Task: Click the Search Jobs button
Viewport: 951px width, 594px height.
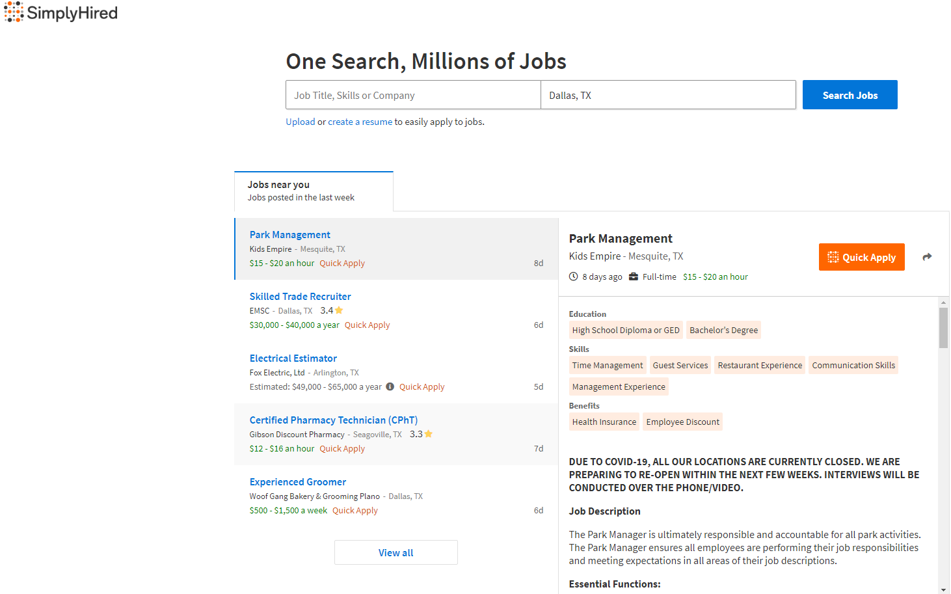Action: [x=850, y=94]
